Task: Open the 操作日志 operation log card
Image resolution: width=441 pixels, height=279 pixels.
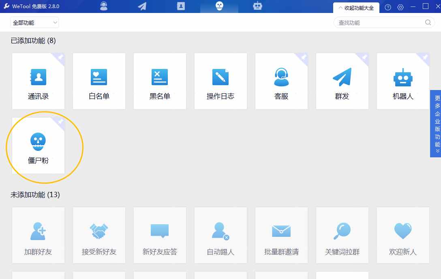Action: point(220,81)
